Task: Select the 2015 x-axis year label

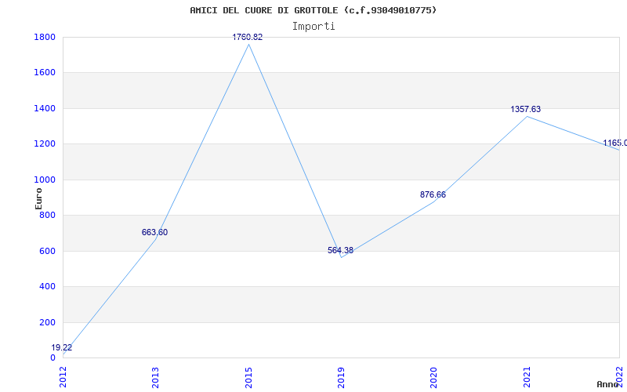Action: tap(248, 377)
